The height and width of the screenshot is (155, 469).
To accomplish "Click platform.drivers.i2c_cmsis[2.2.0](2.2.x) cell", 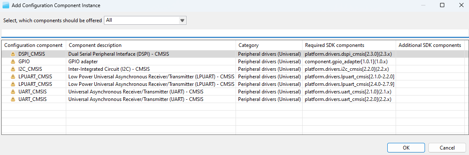I will 350,69.
